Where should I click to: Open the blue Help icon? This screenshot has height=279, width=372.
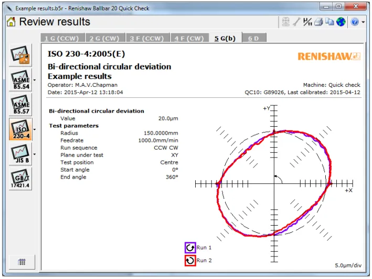[x=355, y=22]
